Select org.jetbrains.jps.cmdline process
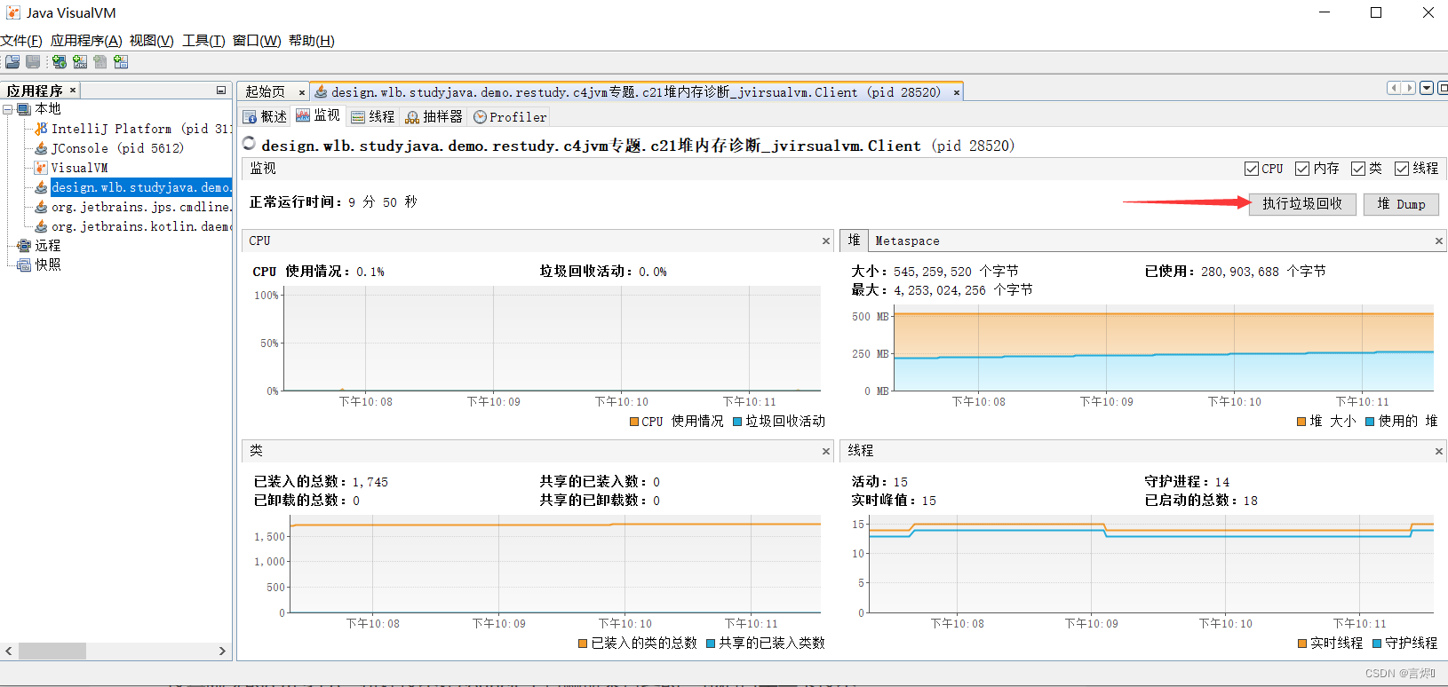 [140, 207]
